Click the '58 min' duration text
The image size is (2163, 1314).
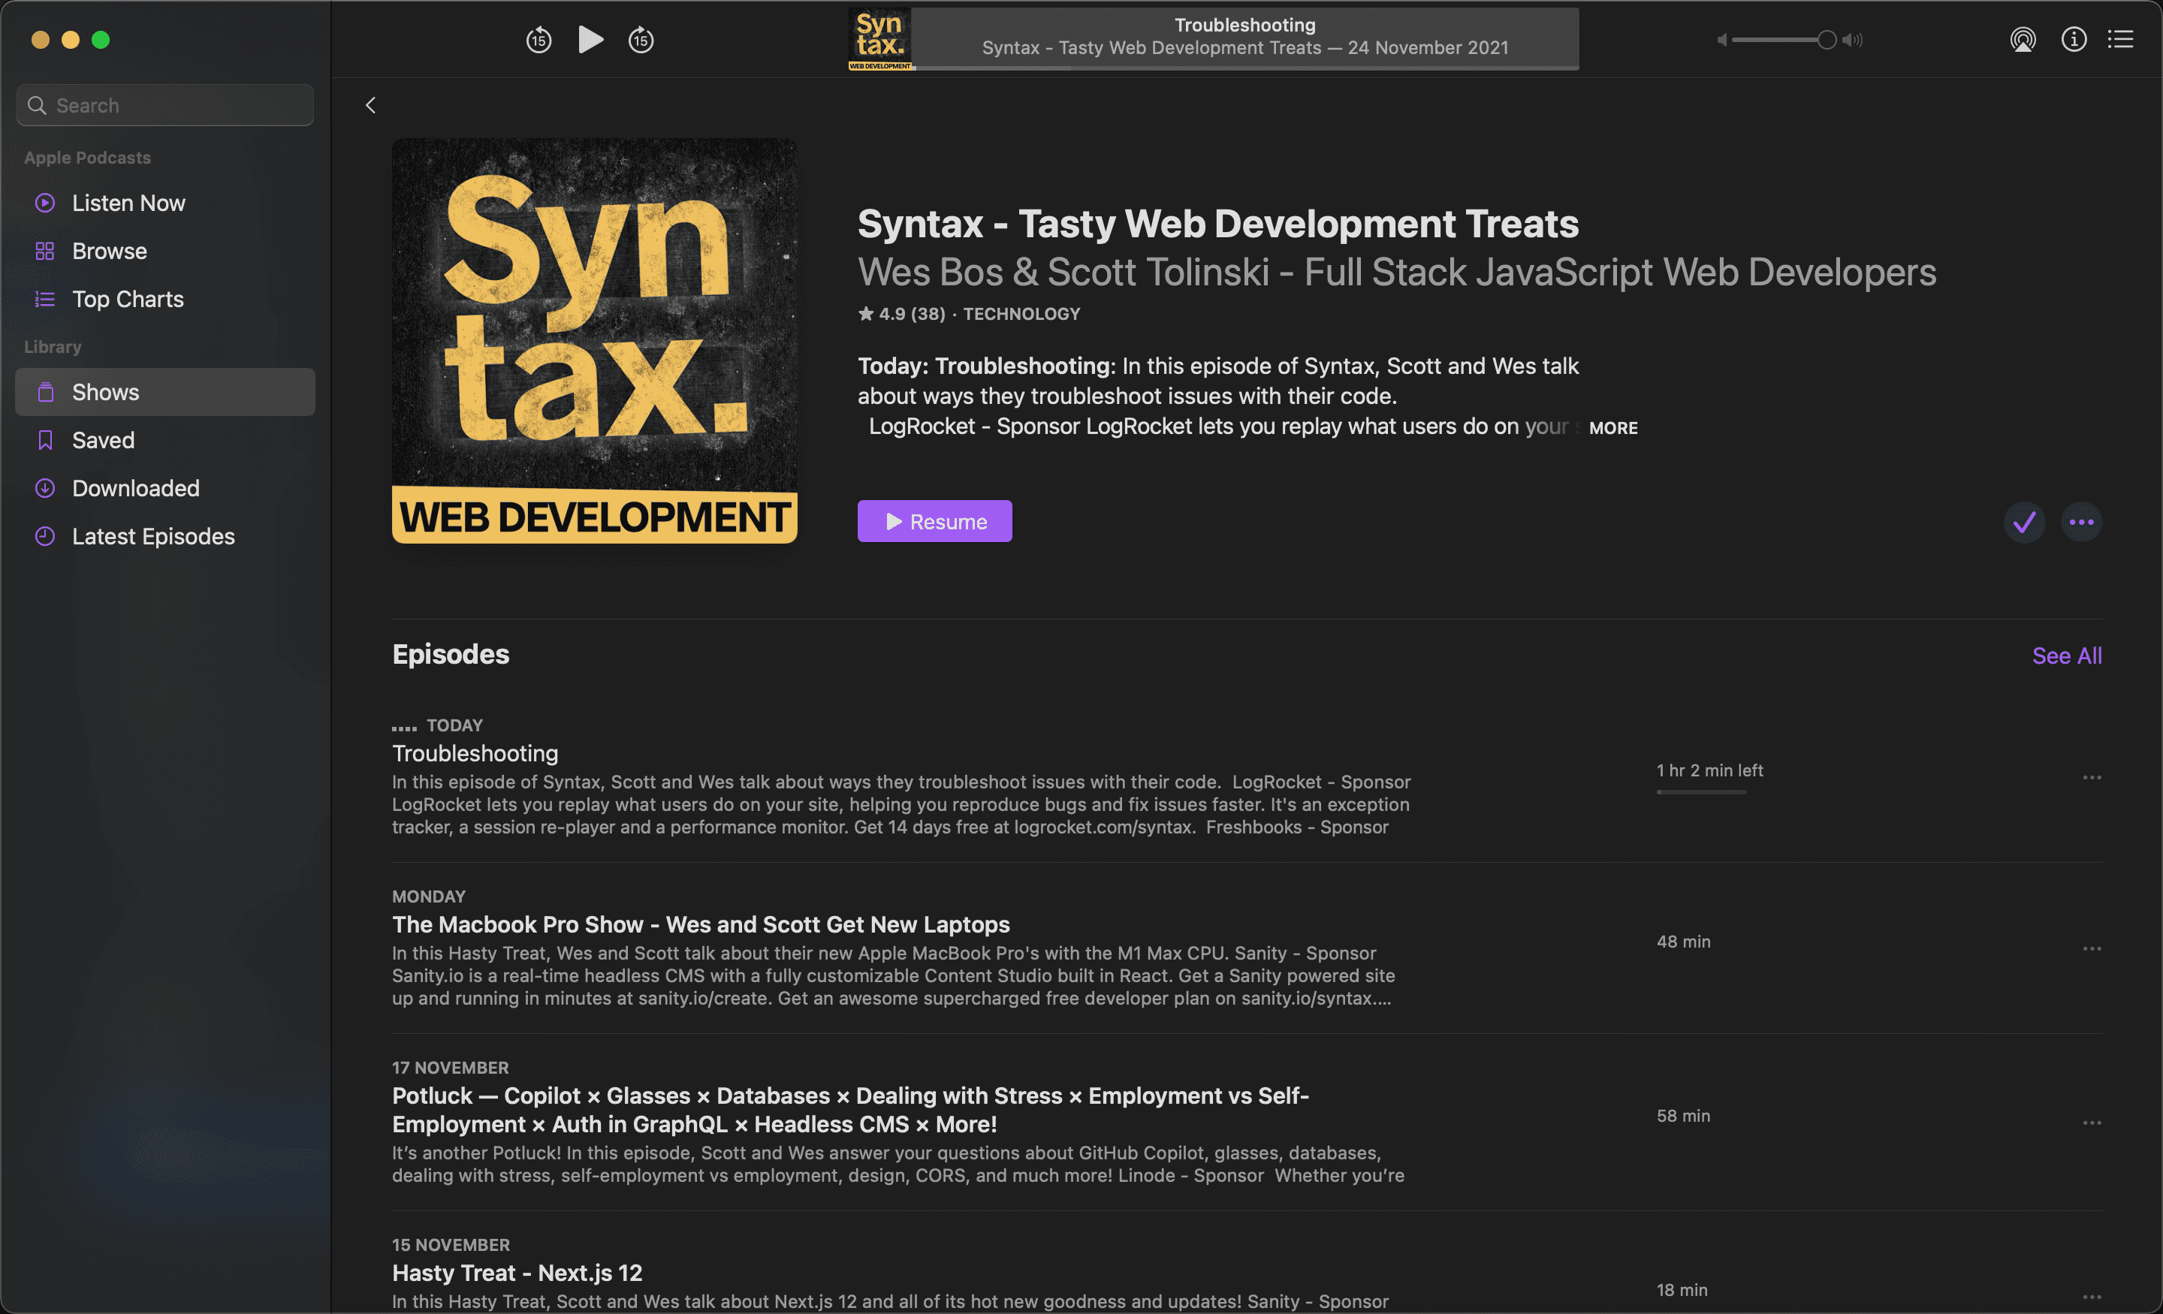1683,1116
